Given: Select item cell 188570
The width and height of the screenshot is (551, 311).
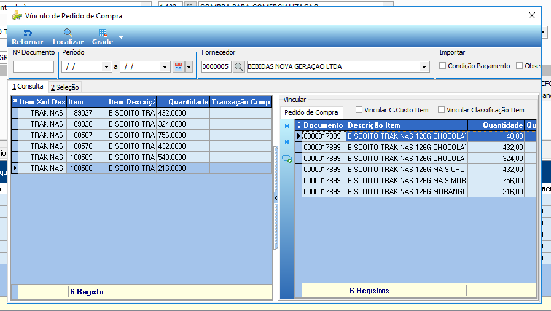Looking at the screenshot, I should click(x=87, y=146).
